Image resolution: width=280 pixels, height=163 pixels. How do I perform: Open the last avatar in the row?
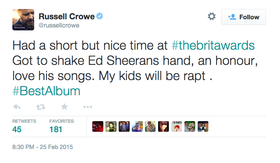(x=203, y=126)
